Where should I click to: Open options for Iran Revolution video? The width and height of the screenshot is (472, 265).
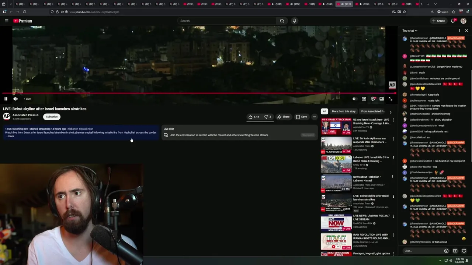393,235
